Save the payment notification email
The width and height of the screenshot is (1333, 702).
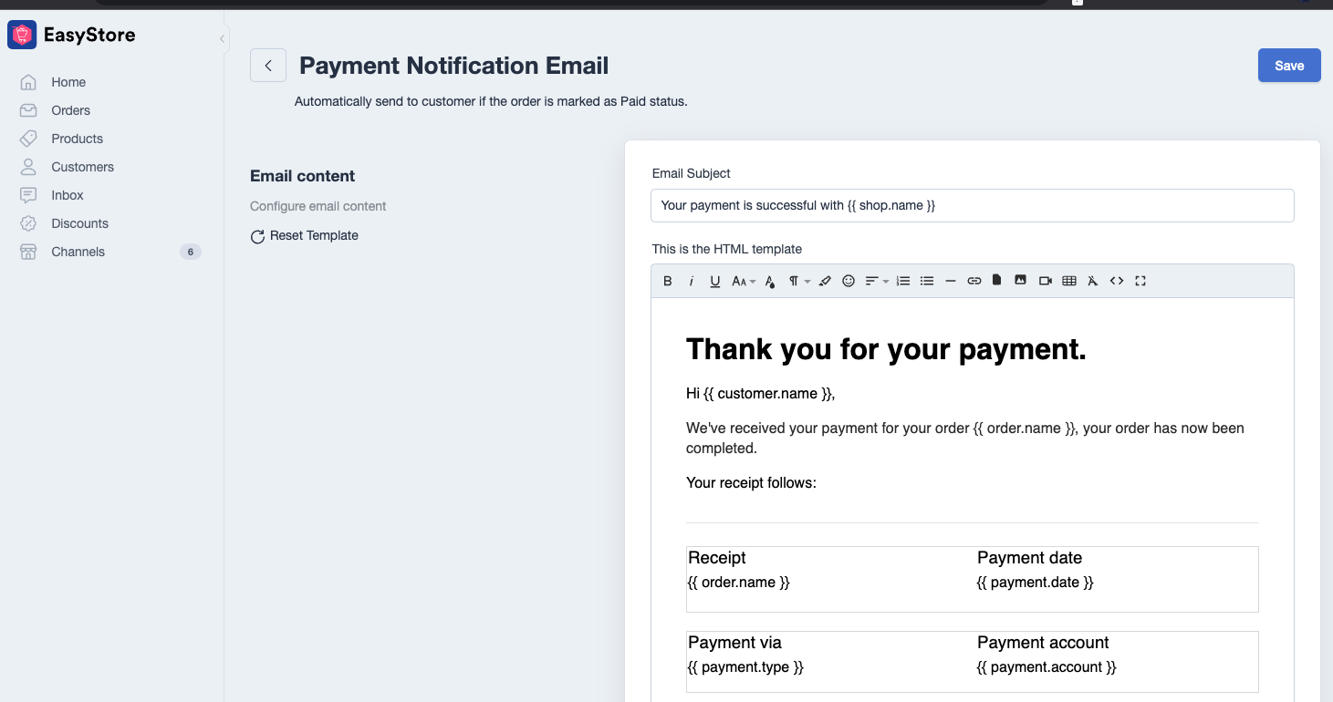pos(1289,66)
